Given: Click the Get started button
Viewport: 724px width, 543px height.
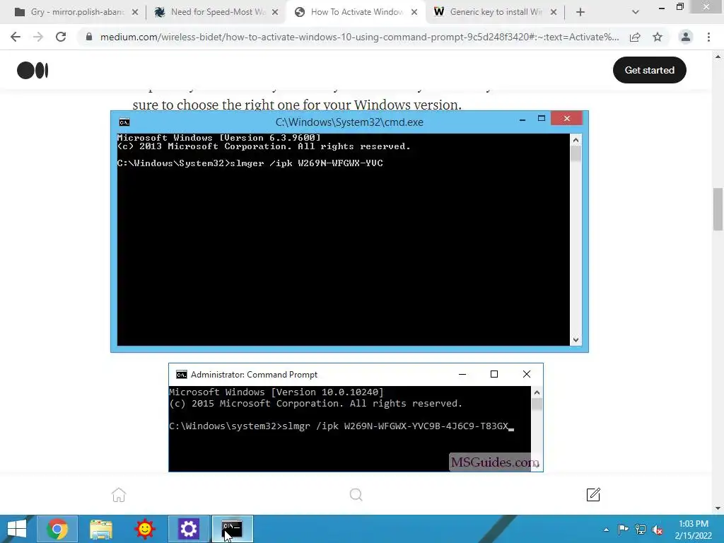Looking at the screenshot, I should point(649,70).
